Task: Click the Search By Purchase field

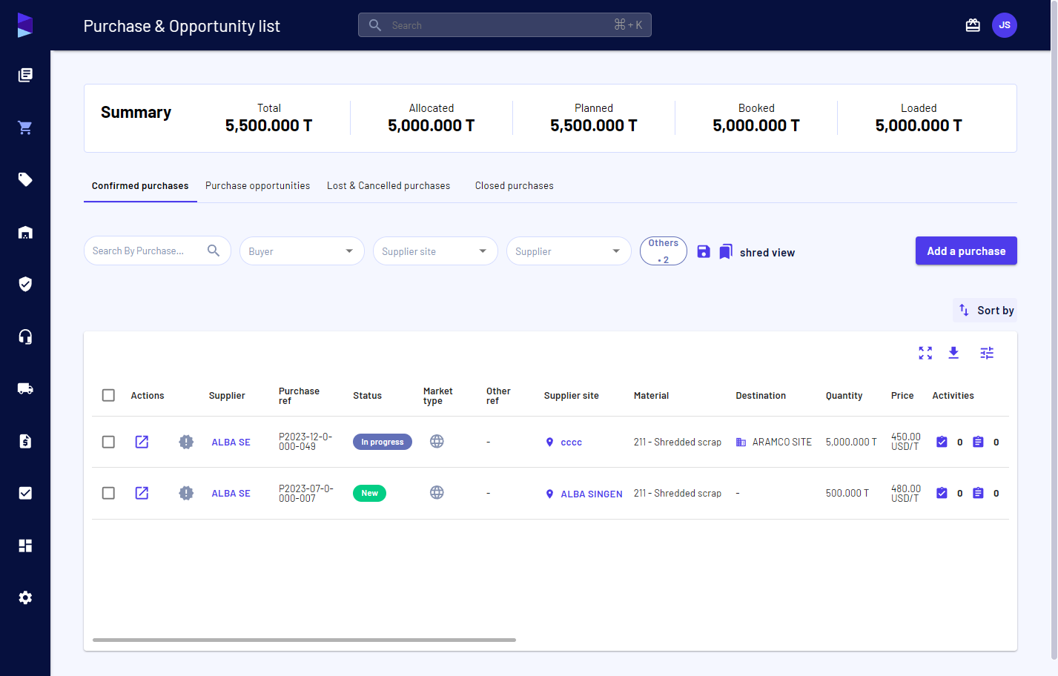Action: [x=157, y=251]
